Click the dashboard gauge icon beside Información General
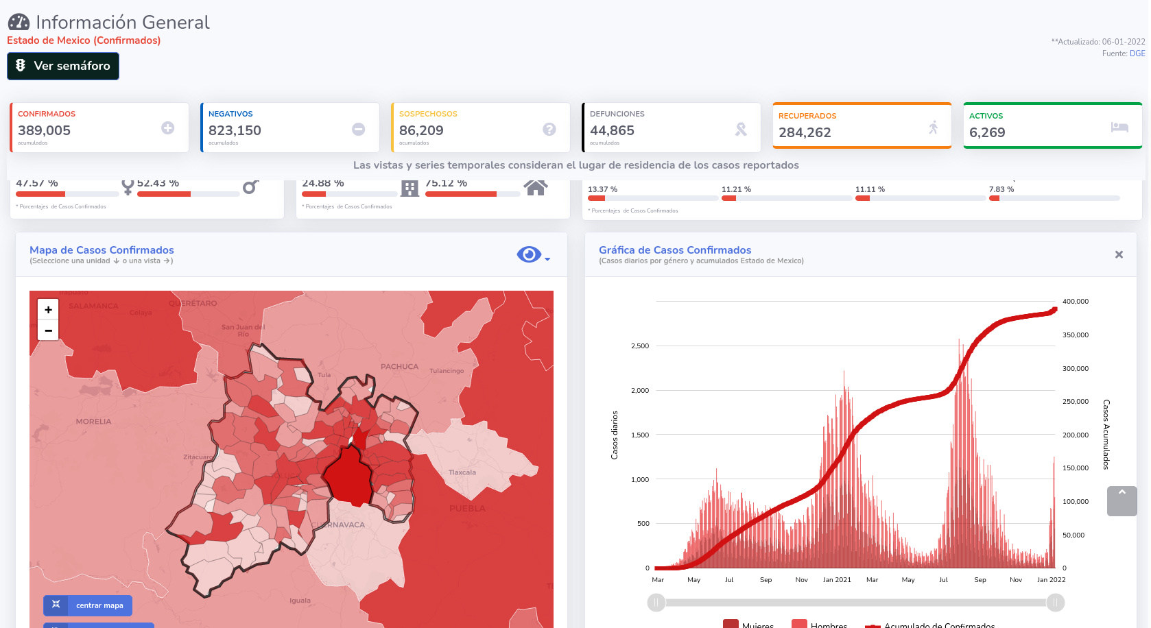The height and width of the screenshot is (628, 1151). point(19,23)
